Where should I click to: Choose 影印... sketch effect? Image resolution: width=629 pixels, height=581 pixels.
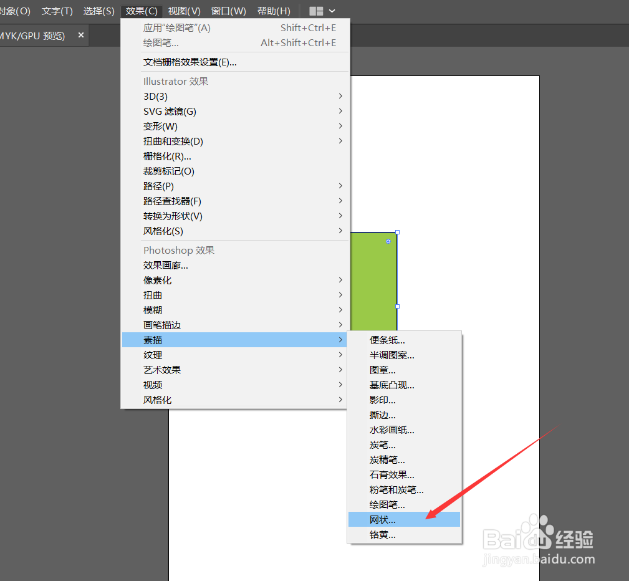click(x=405, y=400)
